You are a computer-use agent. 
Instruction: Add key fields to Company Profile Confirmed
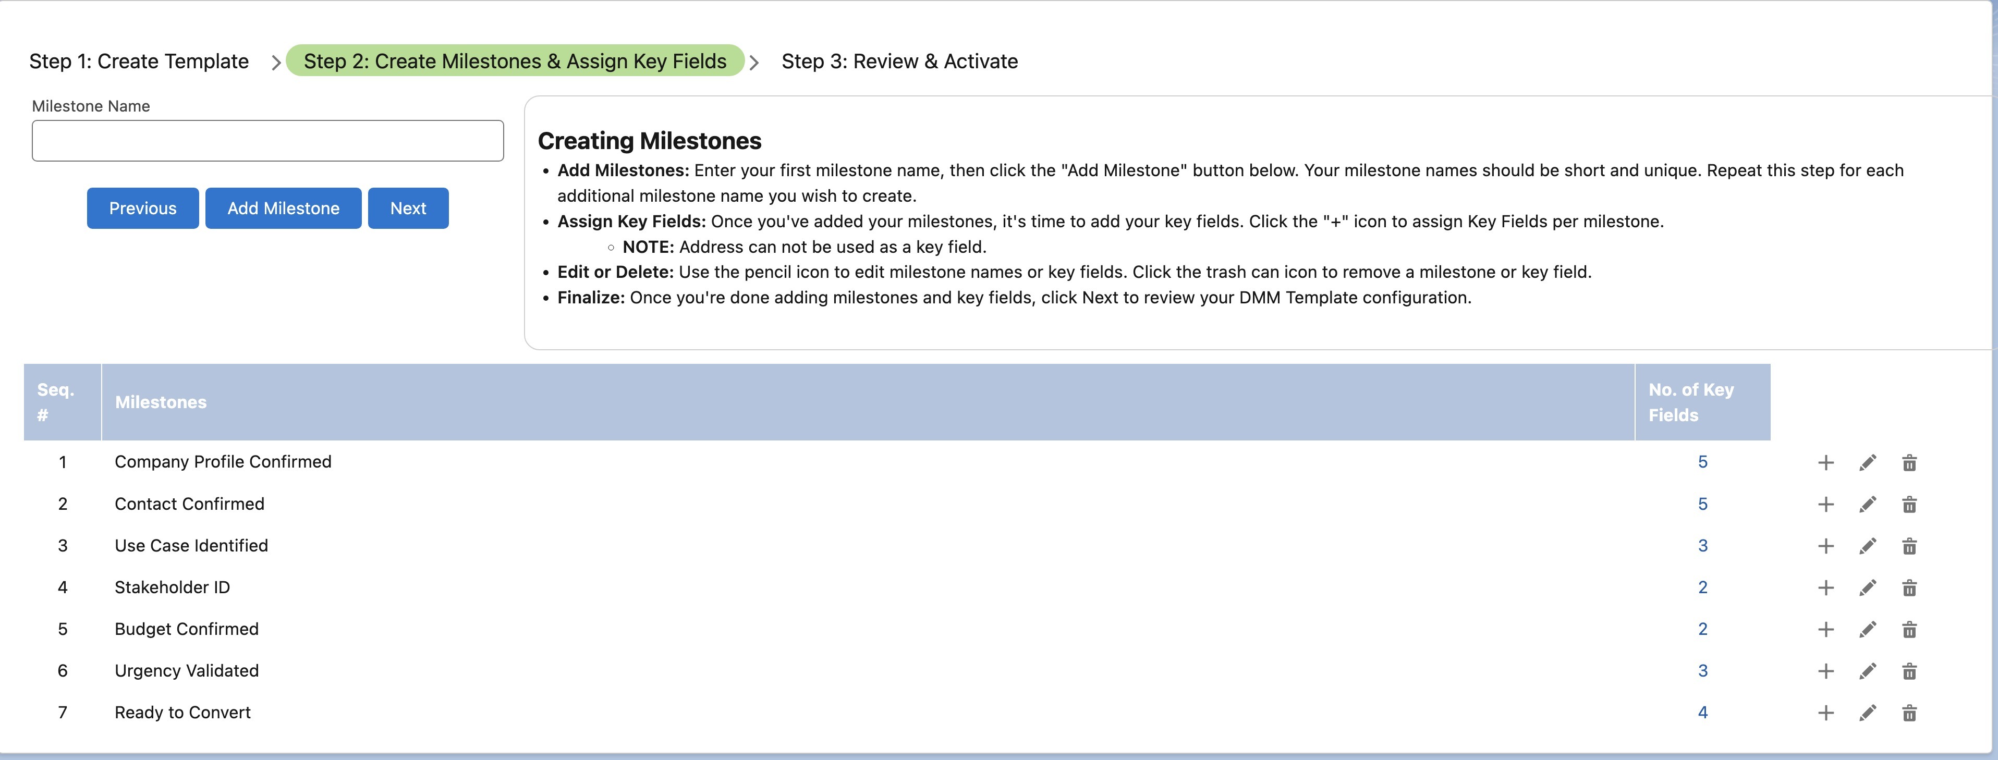click(1826, 463)
